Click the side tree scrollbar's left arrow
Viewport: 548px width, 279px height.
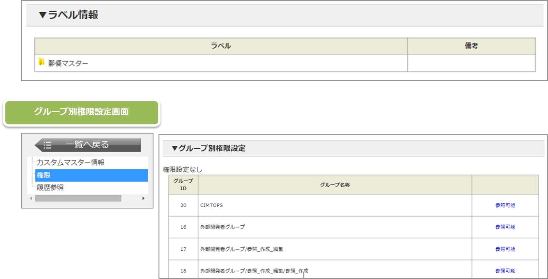[31, 198]
